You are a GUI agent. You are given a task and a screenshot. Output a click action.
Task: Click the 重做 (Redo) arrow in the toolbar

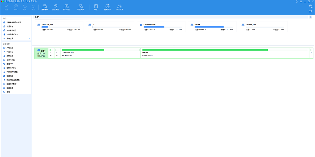coord(33,7)
